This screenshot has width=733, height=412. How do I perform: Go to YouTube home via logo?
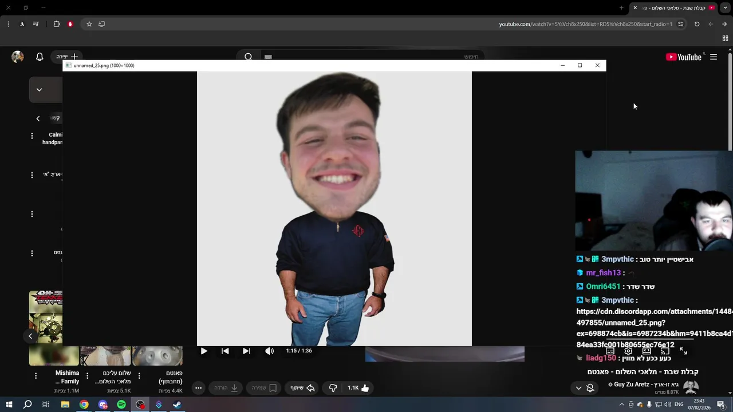684,57
